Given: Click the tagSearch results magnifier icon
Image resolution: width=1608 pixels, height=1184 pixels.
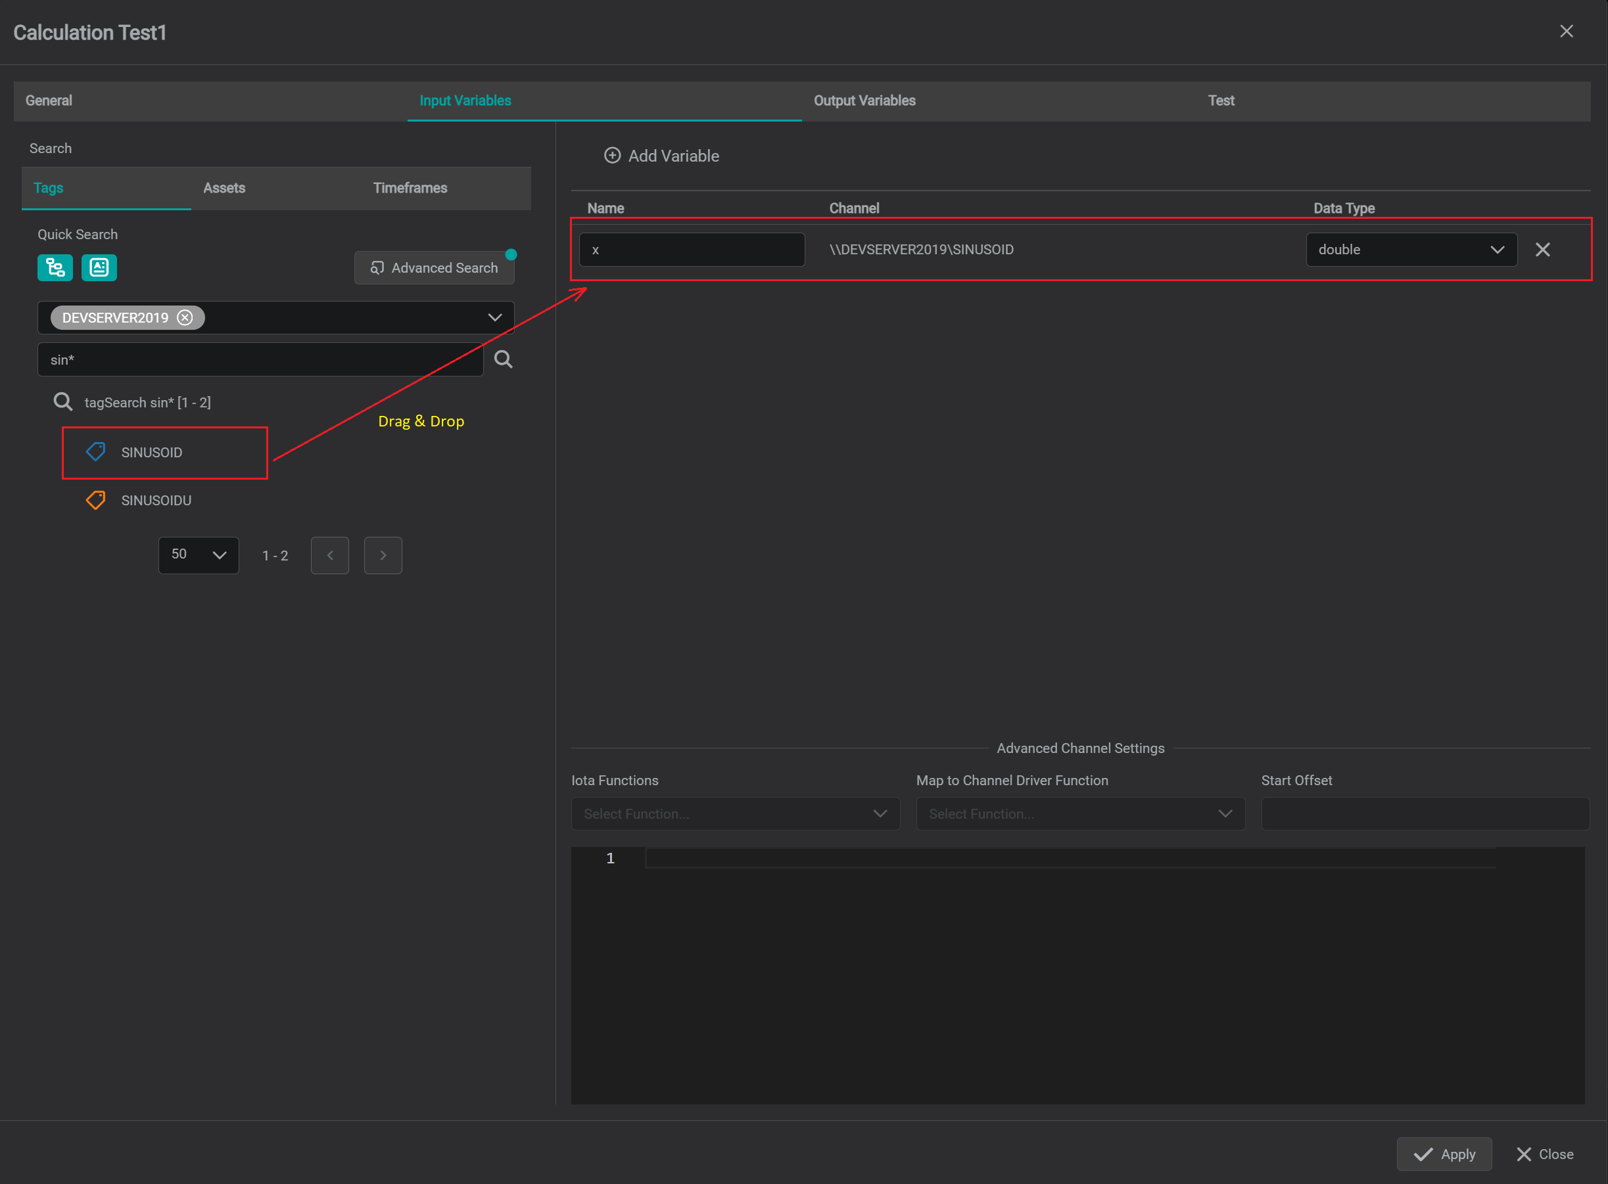Looking at the screenshot, I should click(63, 401).
